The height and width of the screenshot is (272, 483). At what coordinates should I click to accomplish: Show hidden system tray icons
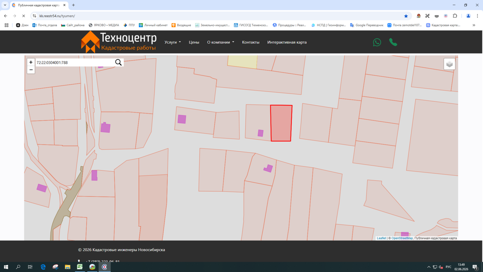[429, 267]
